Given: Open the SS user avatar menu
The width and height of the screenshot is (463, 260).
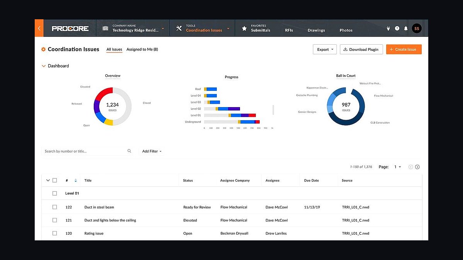Looking at the screenshot, I should pyautogui.click(x=417, y=29).
